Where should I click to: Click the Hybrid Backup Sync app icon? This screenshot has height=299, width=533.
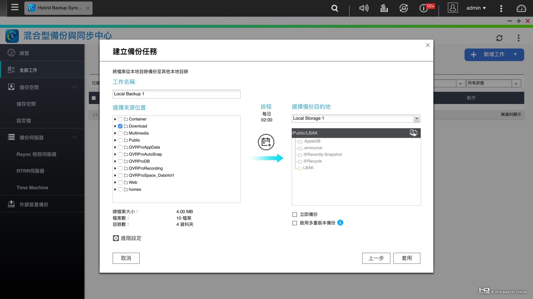(x=32, y=8)
